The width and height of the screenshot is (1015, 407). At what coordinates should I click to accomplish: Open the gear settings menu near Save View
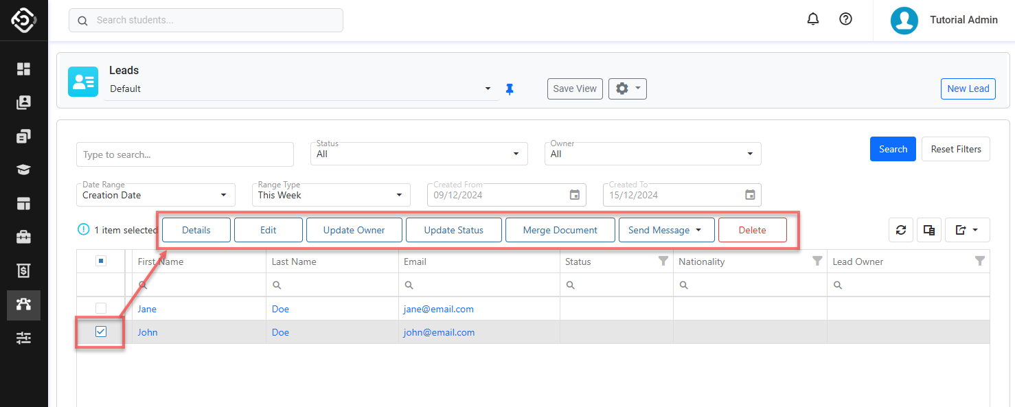[x=627, y=89]
